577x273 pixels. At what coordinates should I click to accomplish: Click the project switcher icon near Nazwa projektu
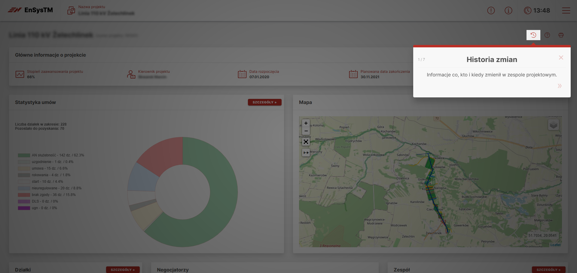tap(71, 10)
